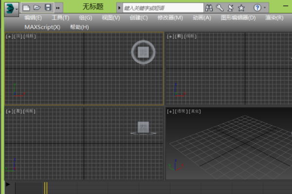Click the 左 view label in Left viewport
Screen dimensions: 292x194
(x=18, y=111)
